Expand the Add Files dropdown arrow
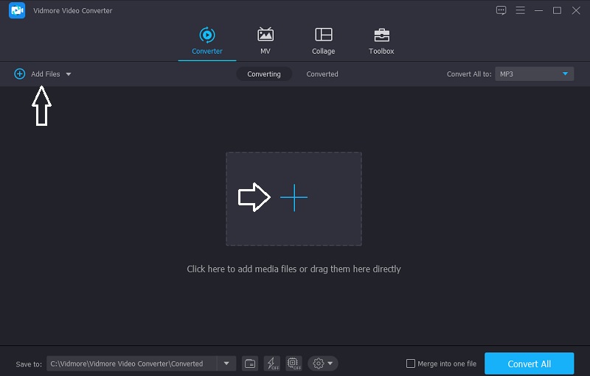 tap(69, 74)
